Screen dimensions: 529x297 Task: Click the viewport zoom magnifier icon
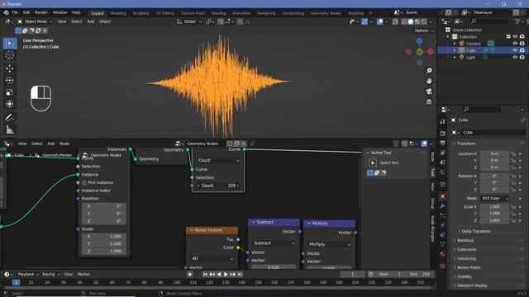(x=429, y=71)
